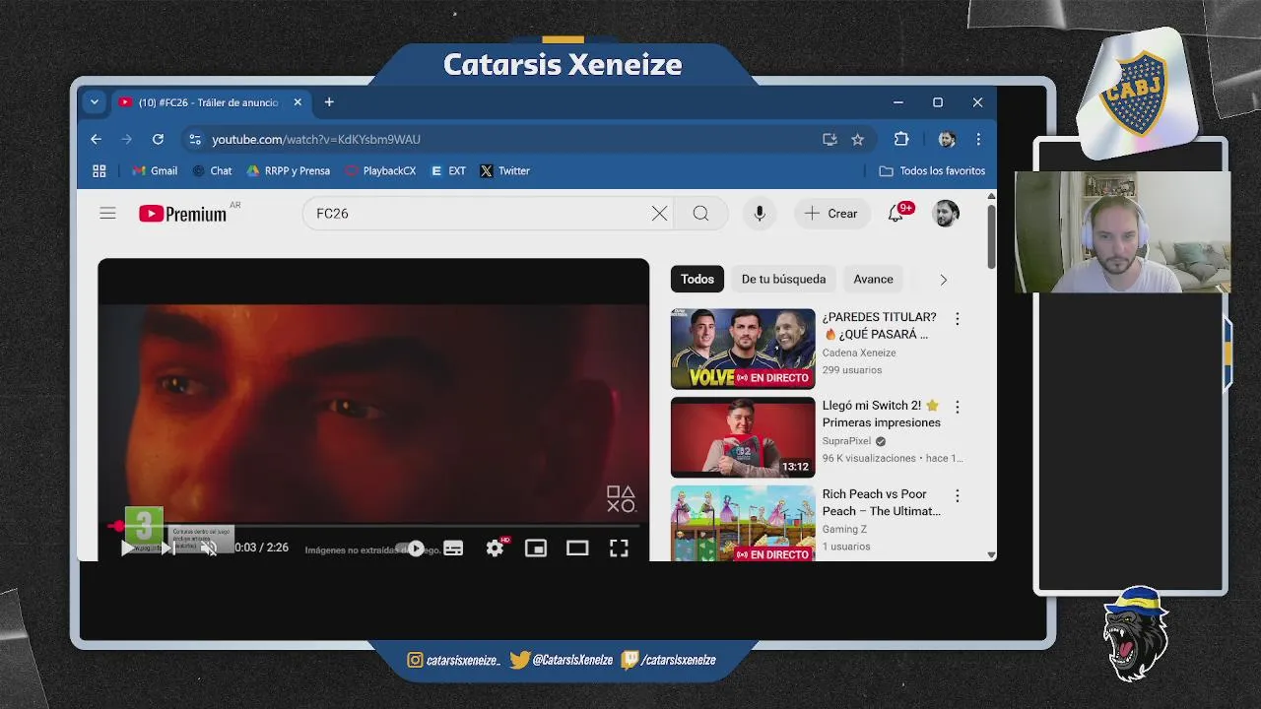Show more filter chips with right arrow
Viewport: 1261px width, 709px height.
[x=943, y=280]
